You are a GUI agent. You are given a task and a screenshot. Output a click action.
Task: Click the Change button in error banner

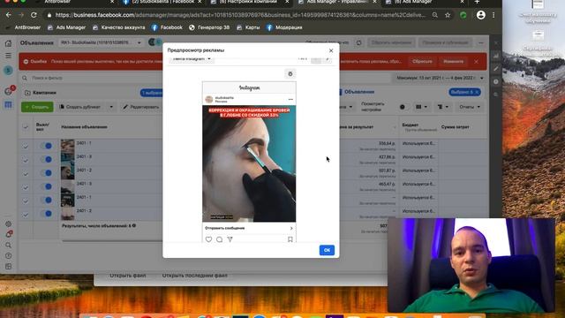tap(453, 61)
